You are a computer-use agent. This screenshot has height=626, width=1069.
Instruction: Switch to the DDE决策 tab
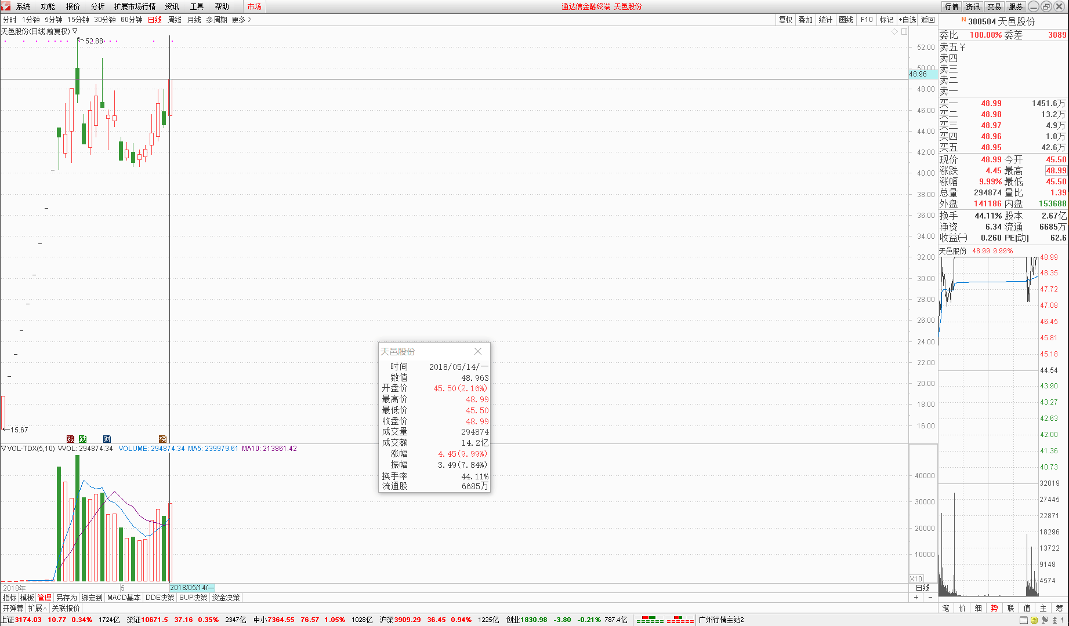[160, 597]
